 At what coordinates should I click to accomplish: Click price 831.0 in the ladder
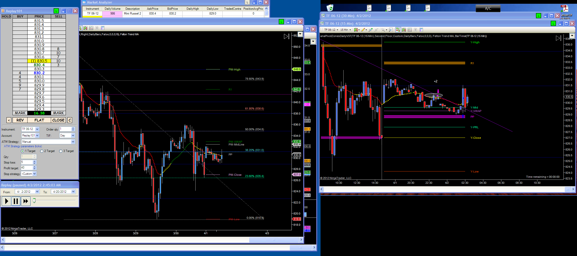click(39, 41)
